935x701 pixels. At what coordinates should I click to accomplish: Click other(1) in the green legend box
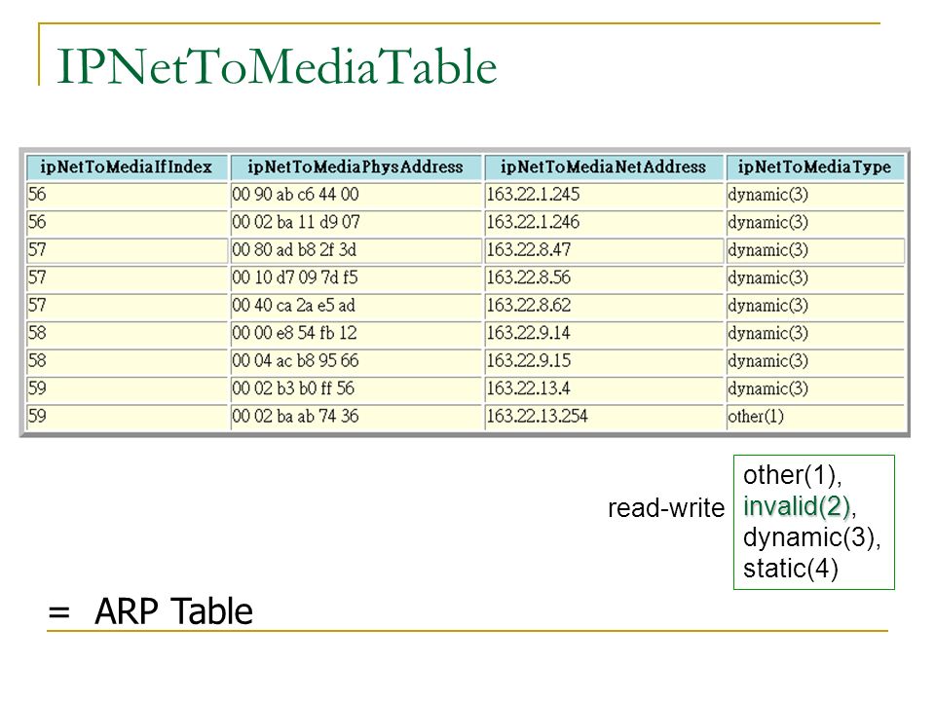point(793,475)
